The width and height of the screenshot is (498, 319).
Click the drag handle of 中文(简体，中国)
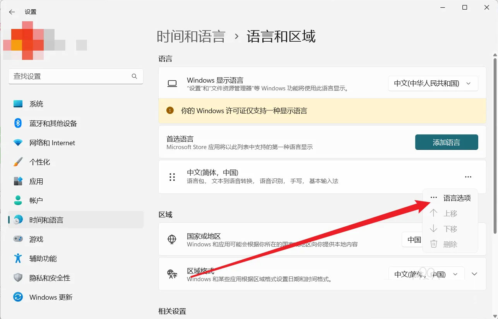(x=172, y=177)
